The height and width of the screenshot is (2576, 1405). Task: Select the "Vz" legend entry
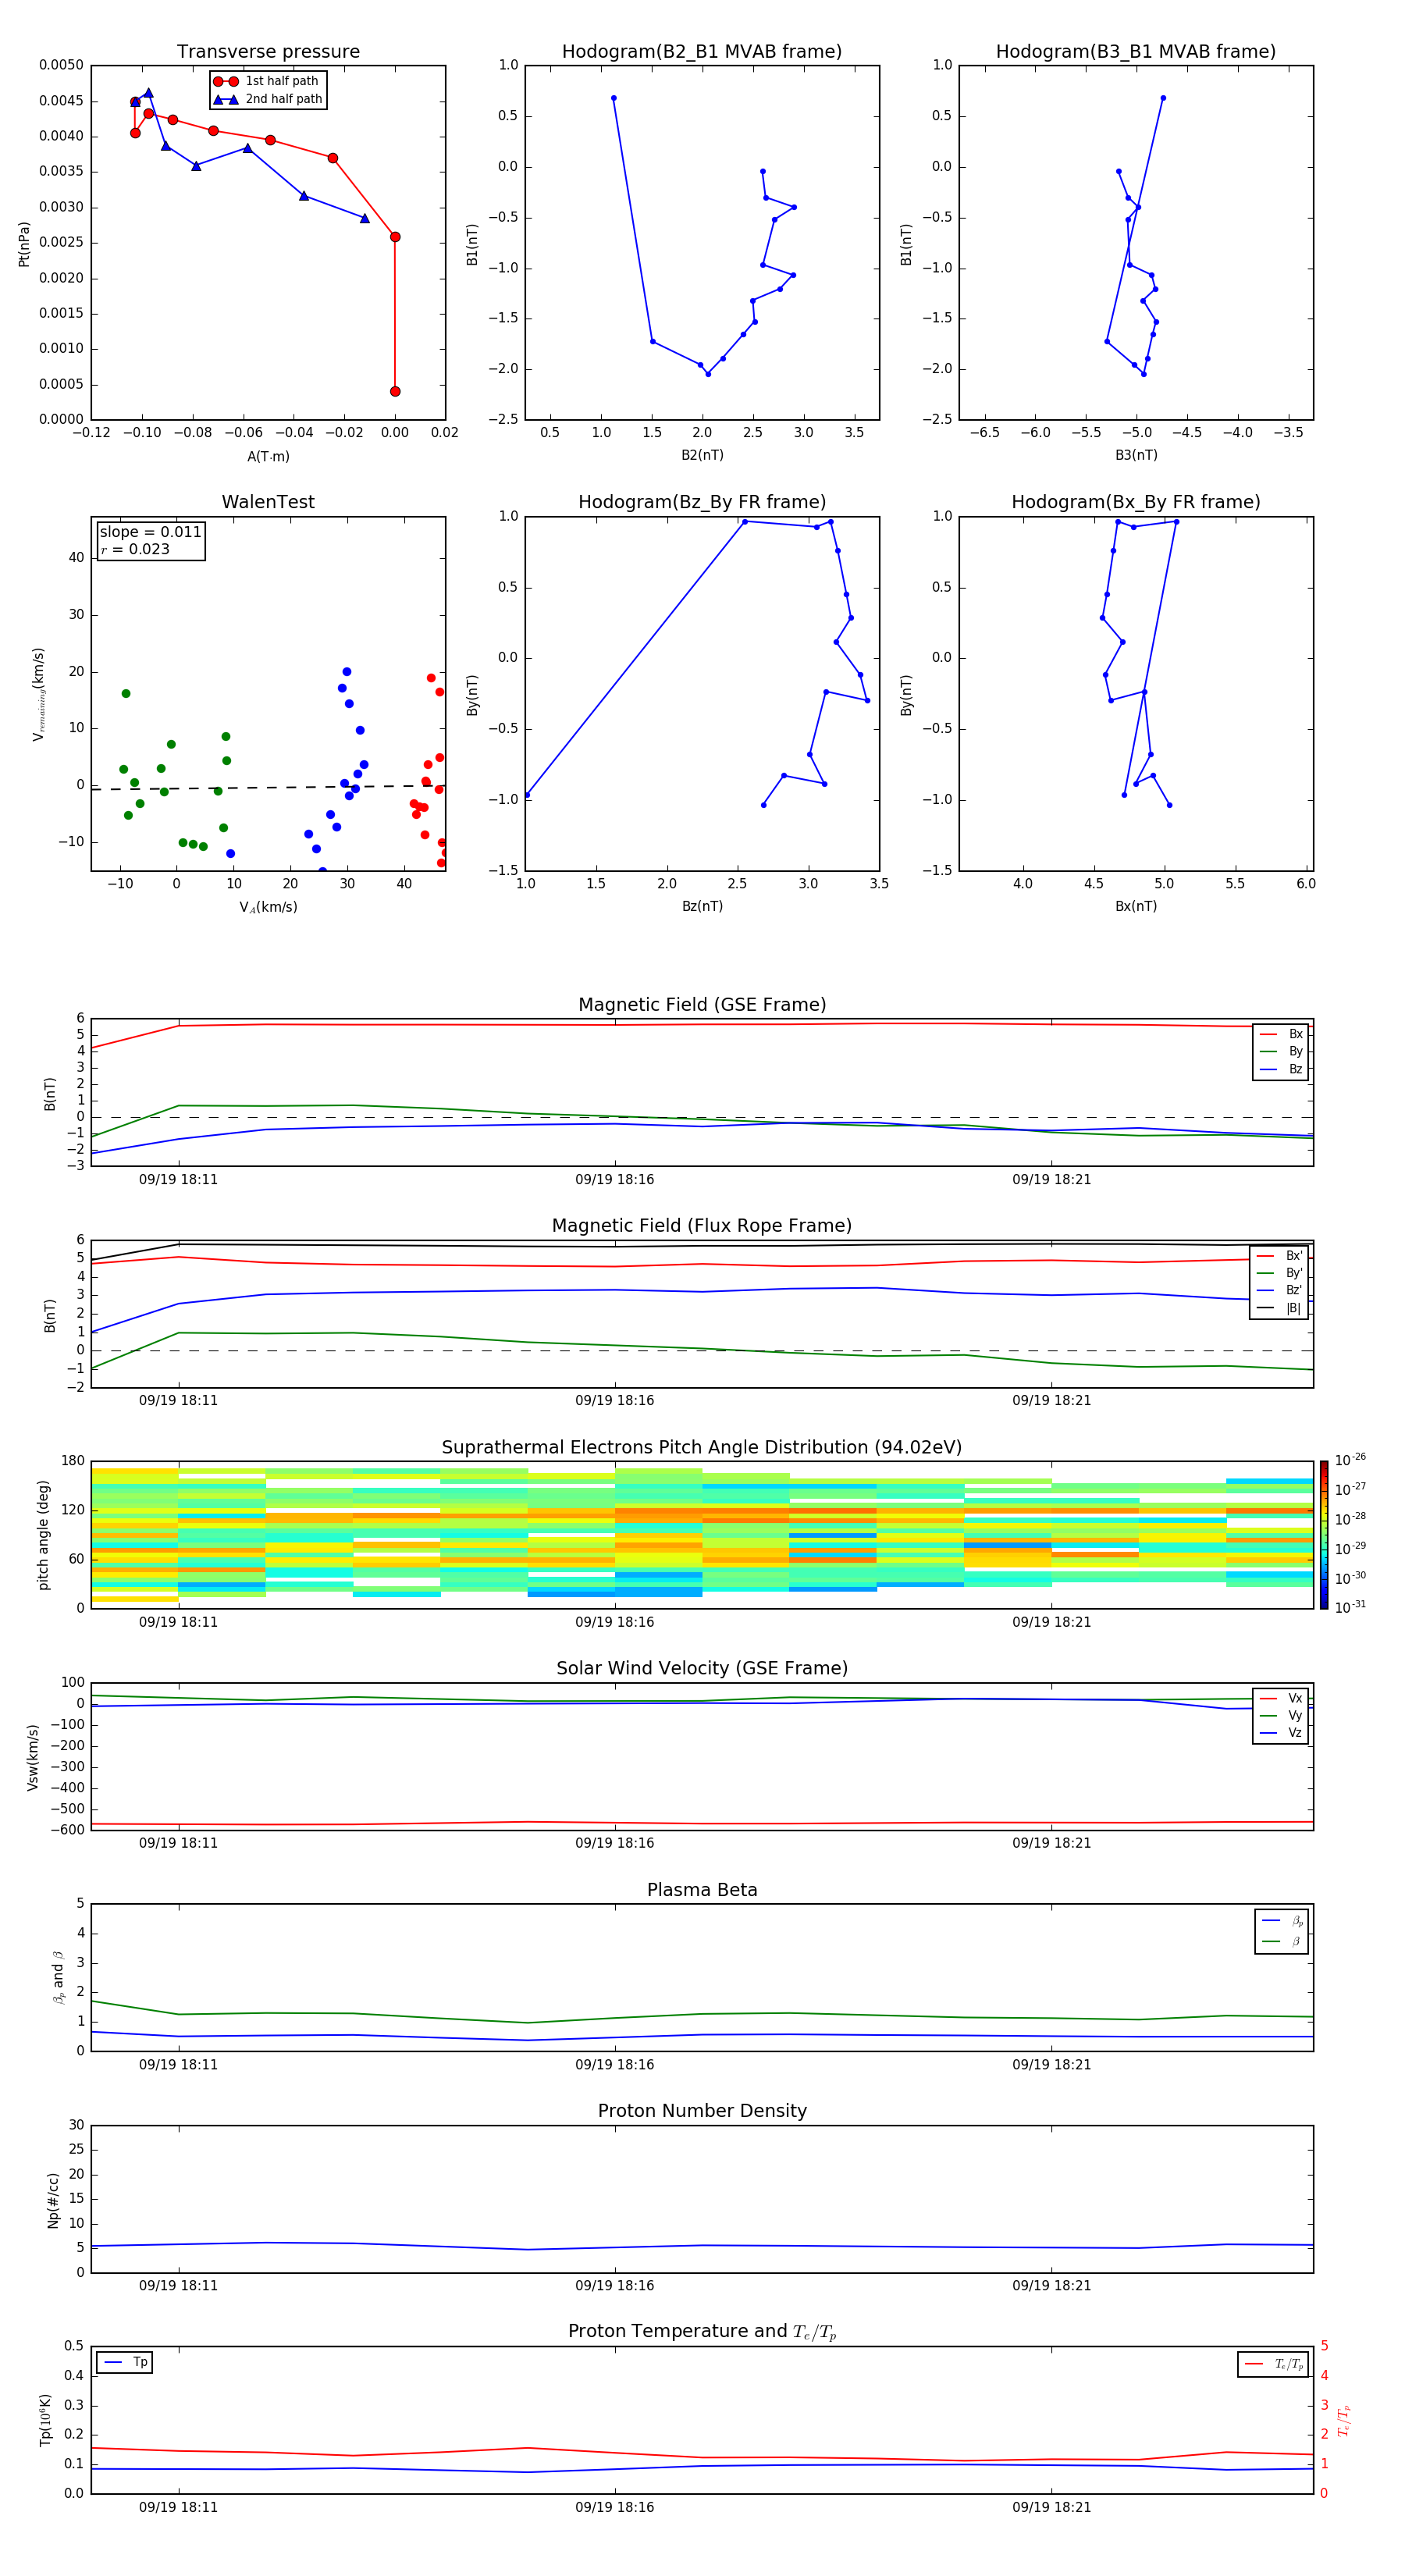coord(1282,1733)
